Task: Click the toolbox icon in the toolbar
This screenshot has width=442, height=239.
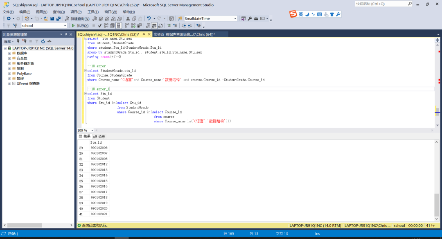Action: point(256,18)
